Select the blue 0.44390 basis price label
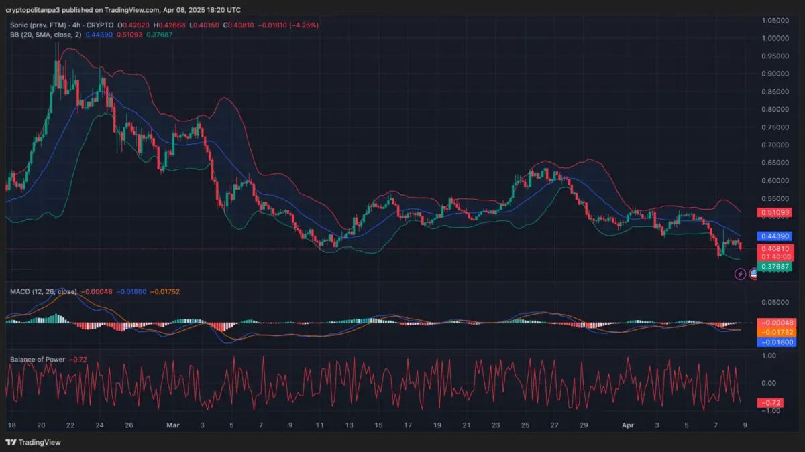805x452 pixels. point(775,236)
